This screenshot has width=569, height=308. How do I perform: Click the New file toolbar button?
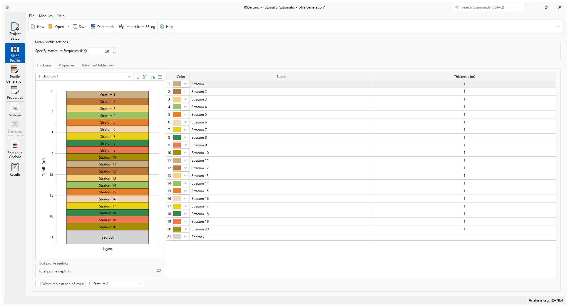(x=38, y=27)
